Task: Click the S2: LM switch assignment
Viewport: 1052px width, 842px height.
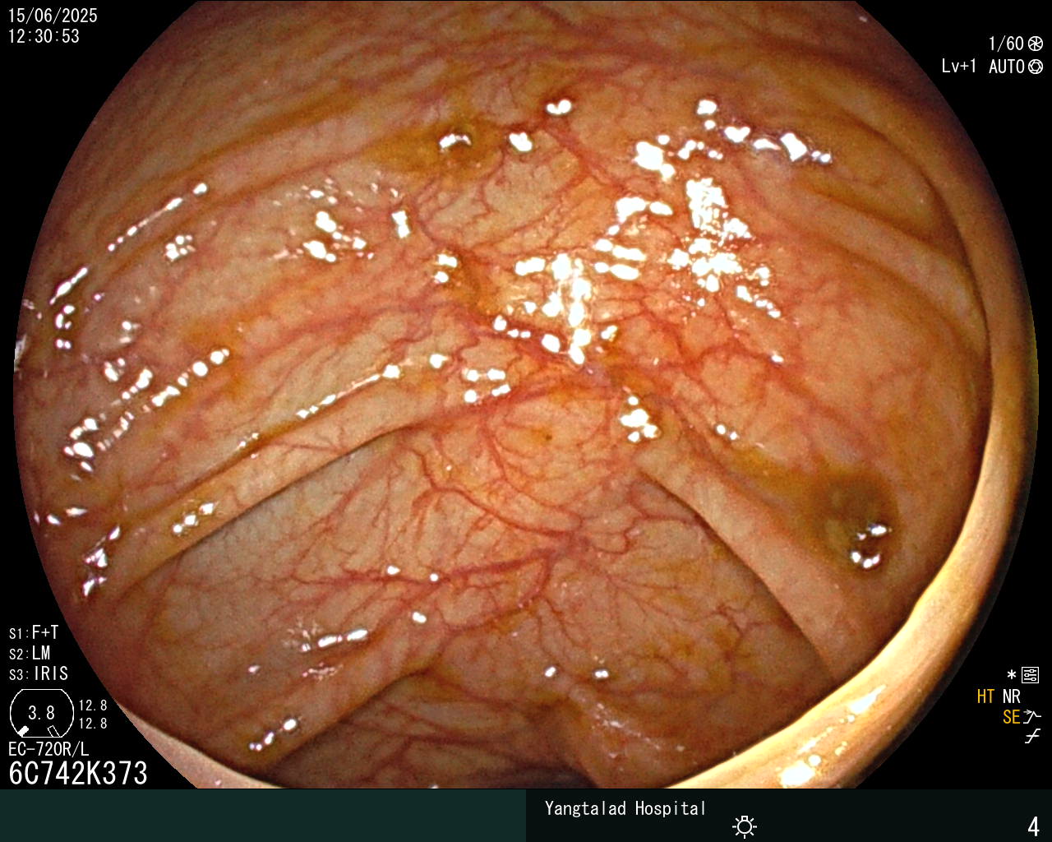Action: [x=30, y=654]
